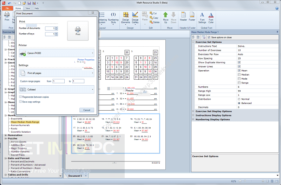Check the Mode operation checkbox
The width and height of the screenshot is (281, 185).
(x=239, y=79)
